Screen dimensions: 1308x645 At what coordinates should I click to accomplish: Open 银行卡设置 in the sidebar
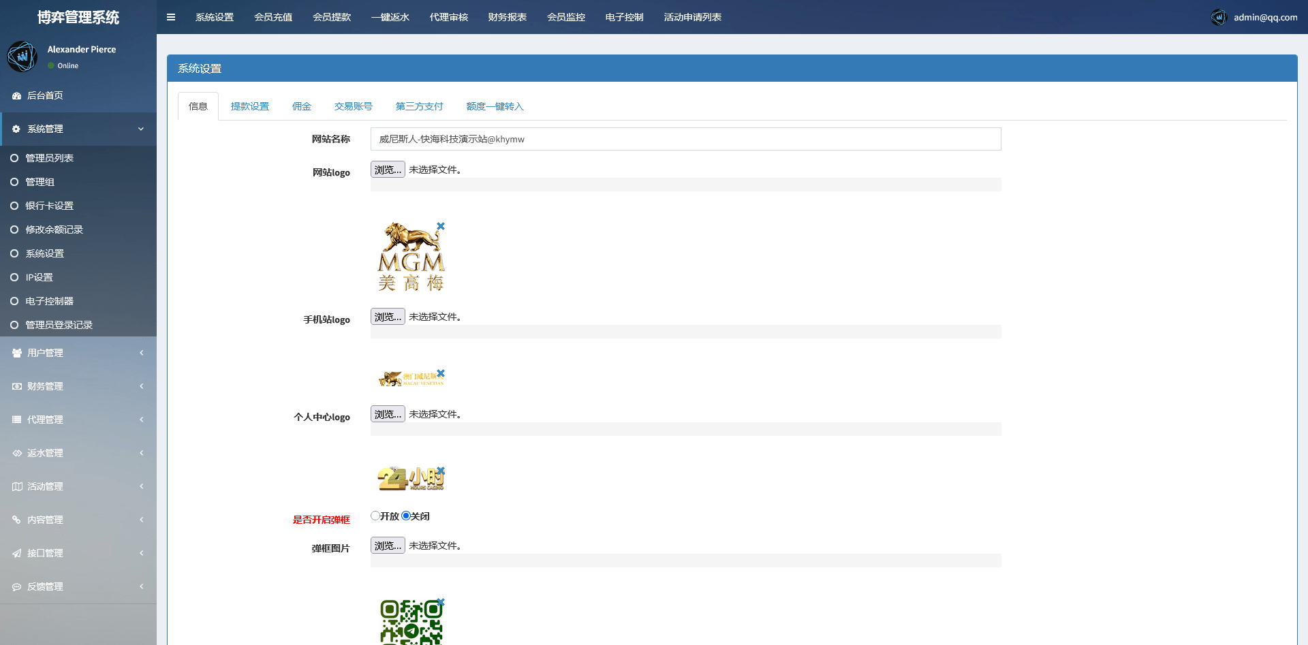pyautogui.click(x=49, y=206)
